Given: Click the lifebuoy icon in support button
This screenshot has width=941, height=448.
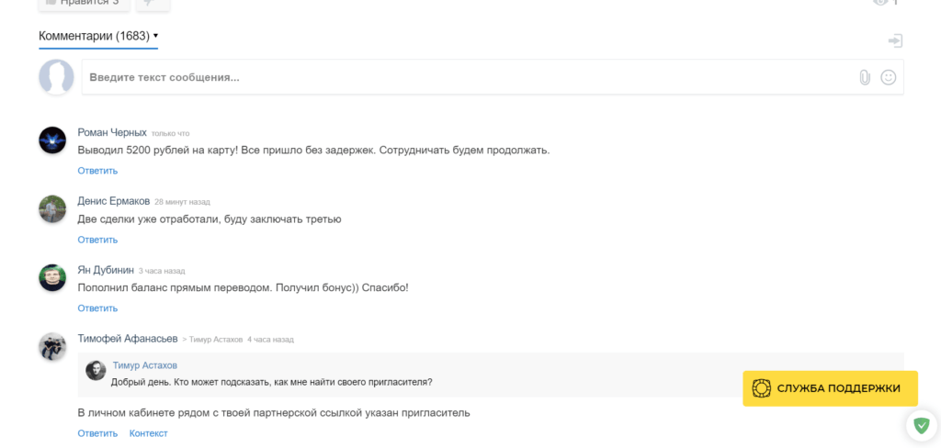Looking at the screenshot, I should click(x=761, y=388).
